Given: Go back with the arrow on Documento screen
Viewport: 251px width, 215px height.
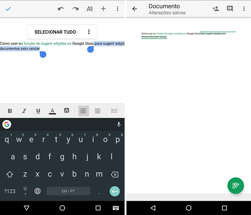Looking at the screenshot, I should tap(134, 8).
